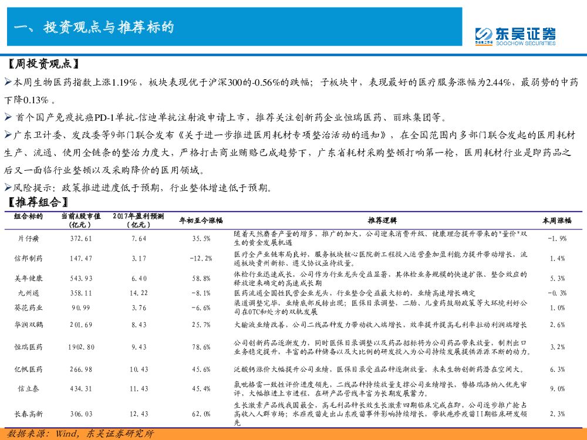Click year-to-date gain 78.6%

[x=201, y=347]
